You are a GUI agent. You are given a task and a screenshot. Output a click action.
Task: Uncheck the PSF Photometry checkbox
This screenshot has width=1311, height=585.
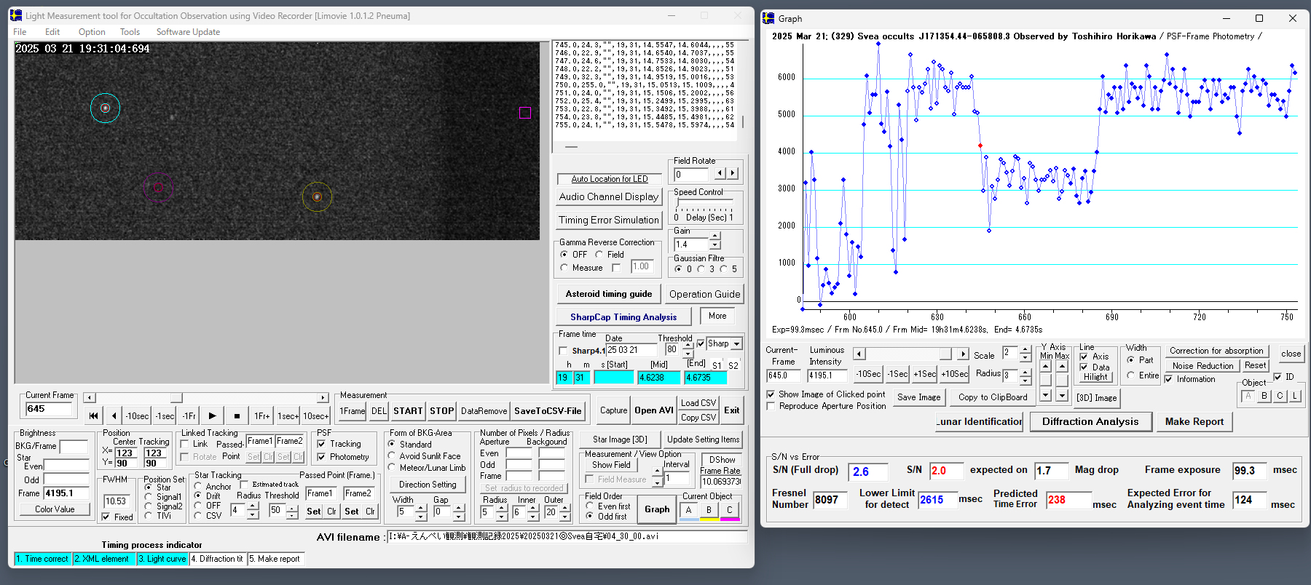click(321, 457)
